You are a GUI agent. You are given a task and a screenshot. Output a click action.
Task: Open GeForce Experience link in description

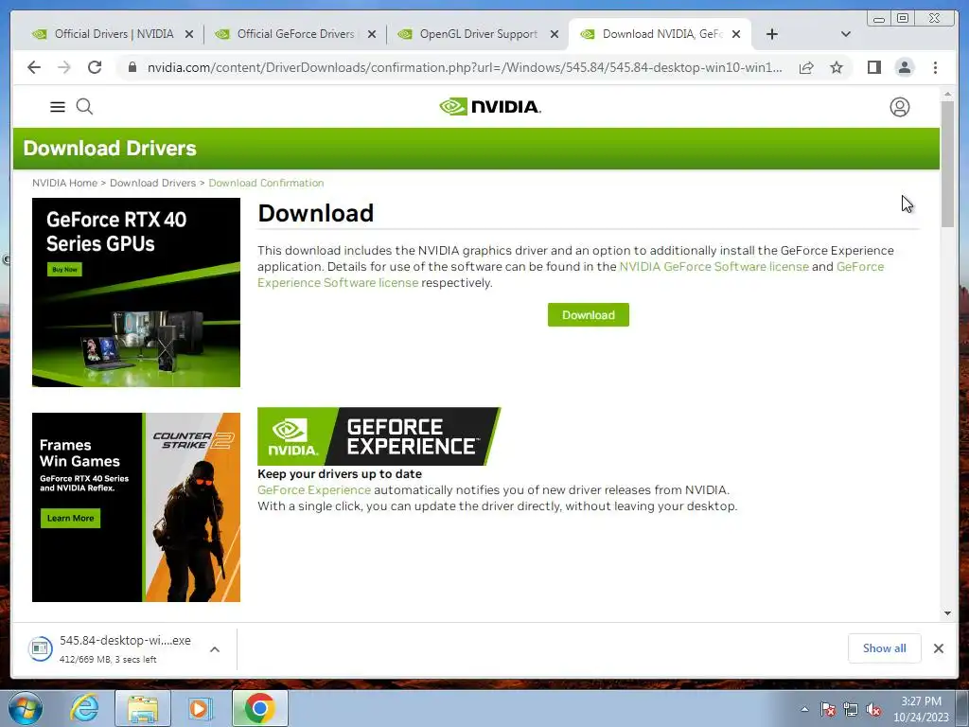pyautogui.click(x=314, y=489)
